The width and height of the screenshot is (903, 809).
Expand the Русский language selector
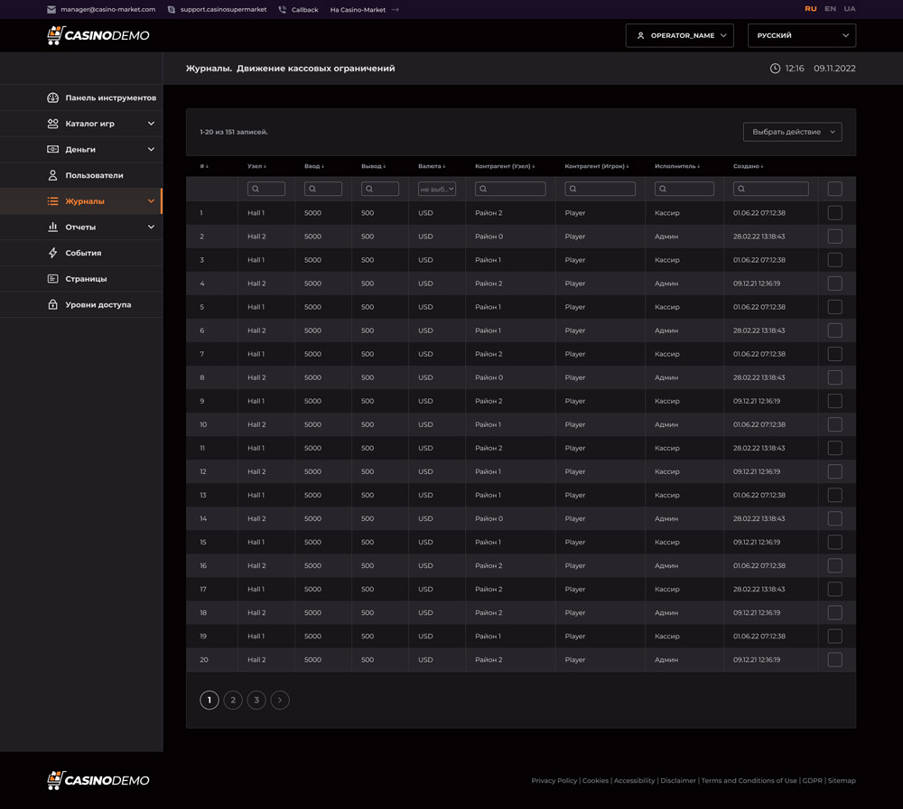coord(801,35)
